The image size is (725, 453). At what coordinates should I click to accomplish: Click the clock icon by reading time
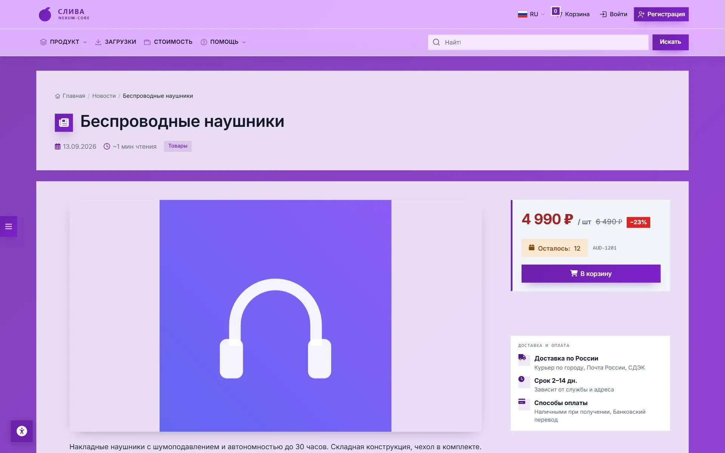pos(107,146)
